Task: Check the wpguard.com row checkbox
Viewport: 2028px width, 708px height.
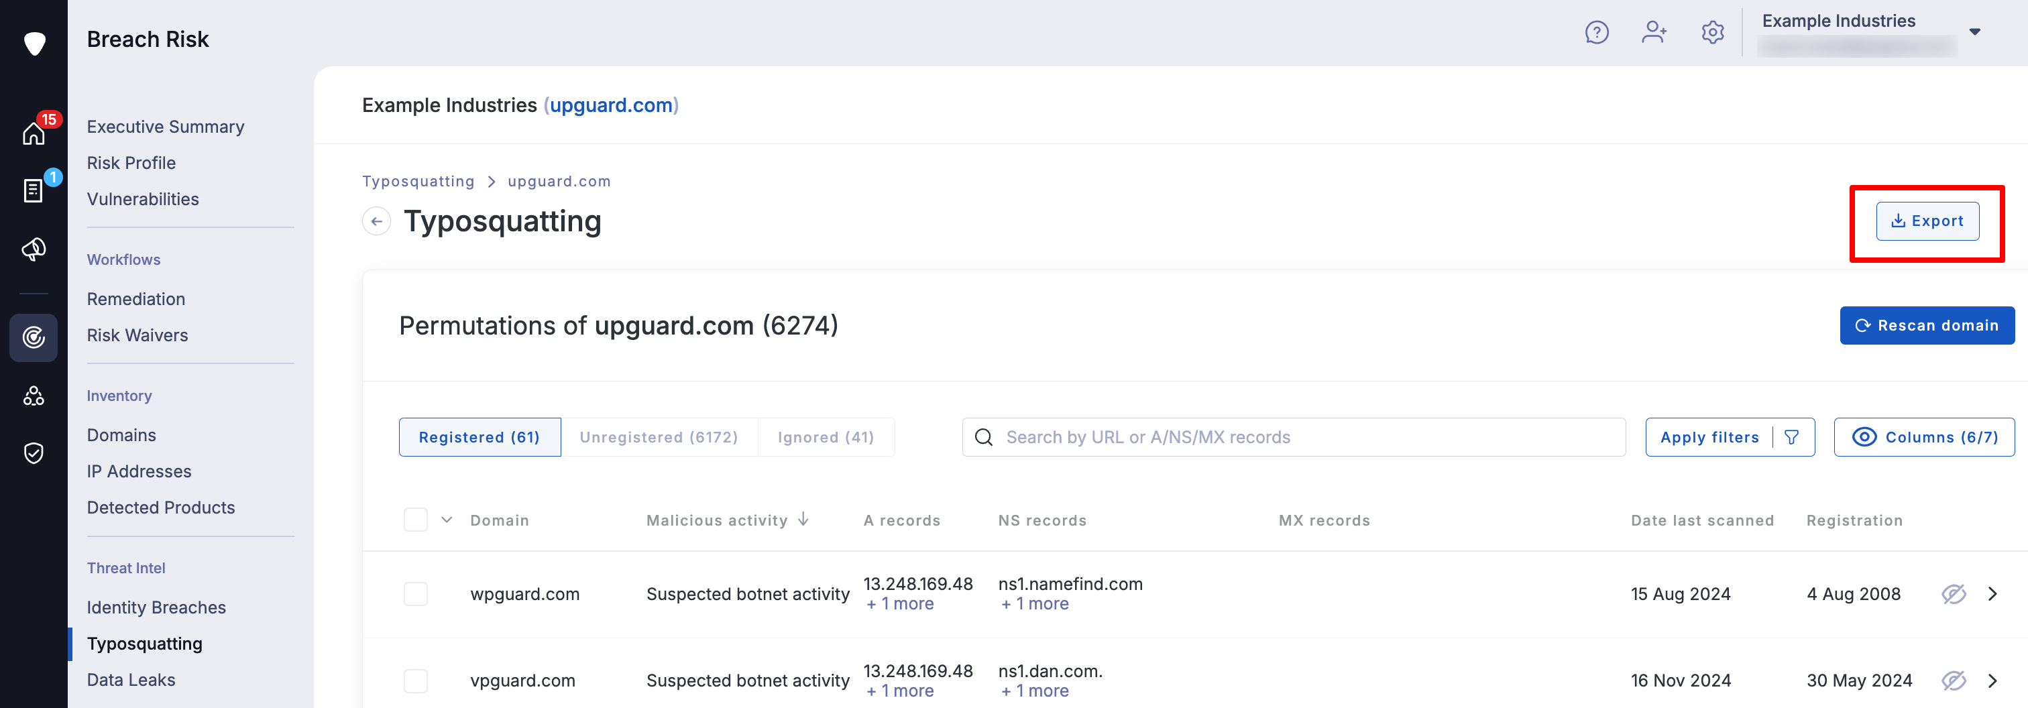Action: [416, 594]
